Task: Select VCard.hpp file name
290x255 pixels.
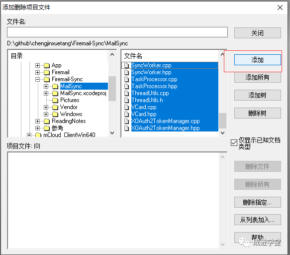Action: click(x=144, y=114)
